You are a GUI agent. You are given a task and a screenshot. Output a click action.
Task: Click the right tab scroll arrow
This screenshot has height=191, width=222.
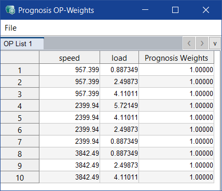pyautogui.click(x=202, y=43)
